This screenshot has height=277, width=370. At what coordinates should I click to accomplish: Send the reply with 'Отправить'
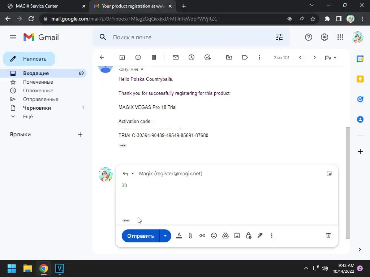(x=141, y=236)
